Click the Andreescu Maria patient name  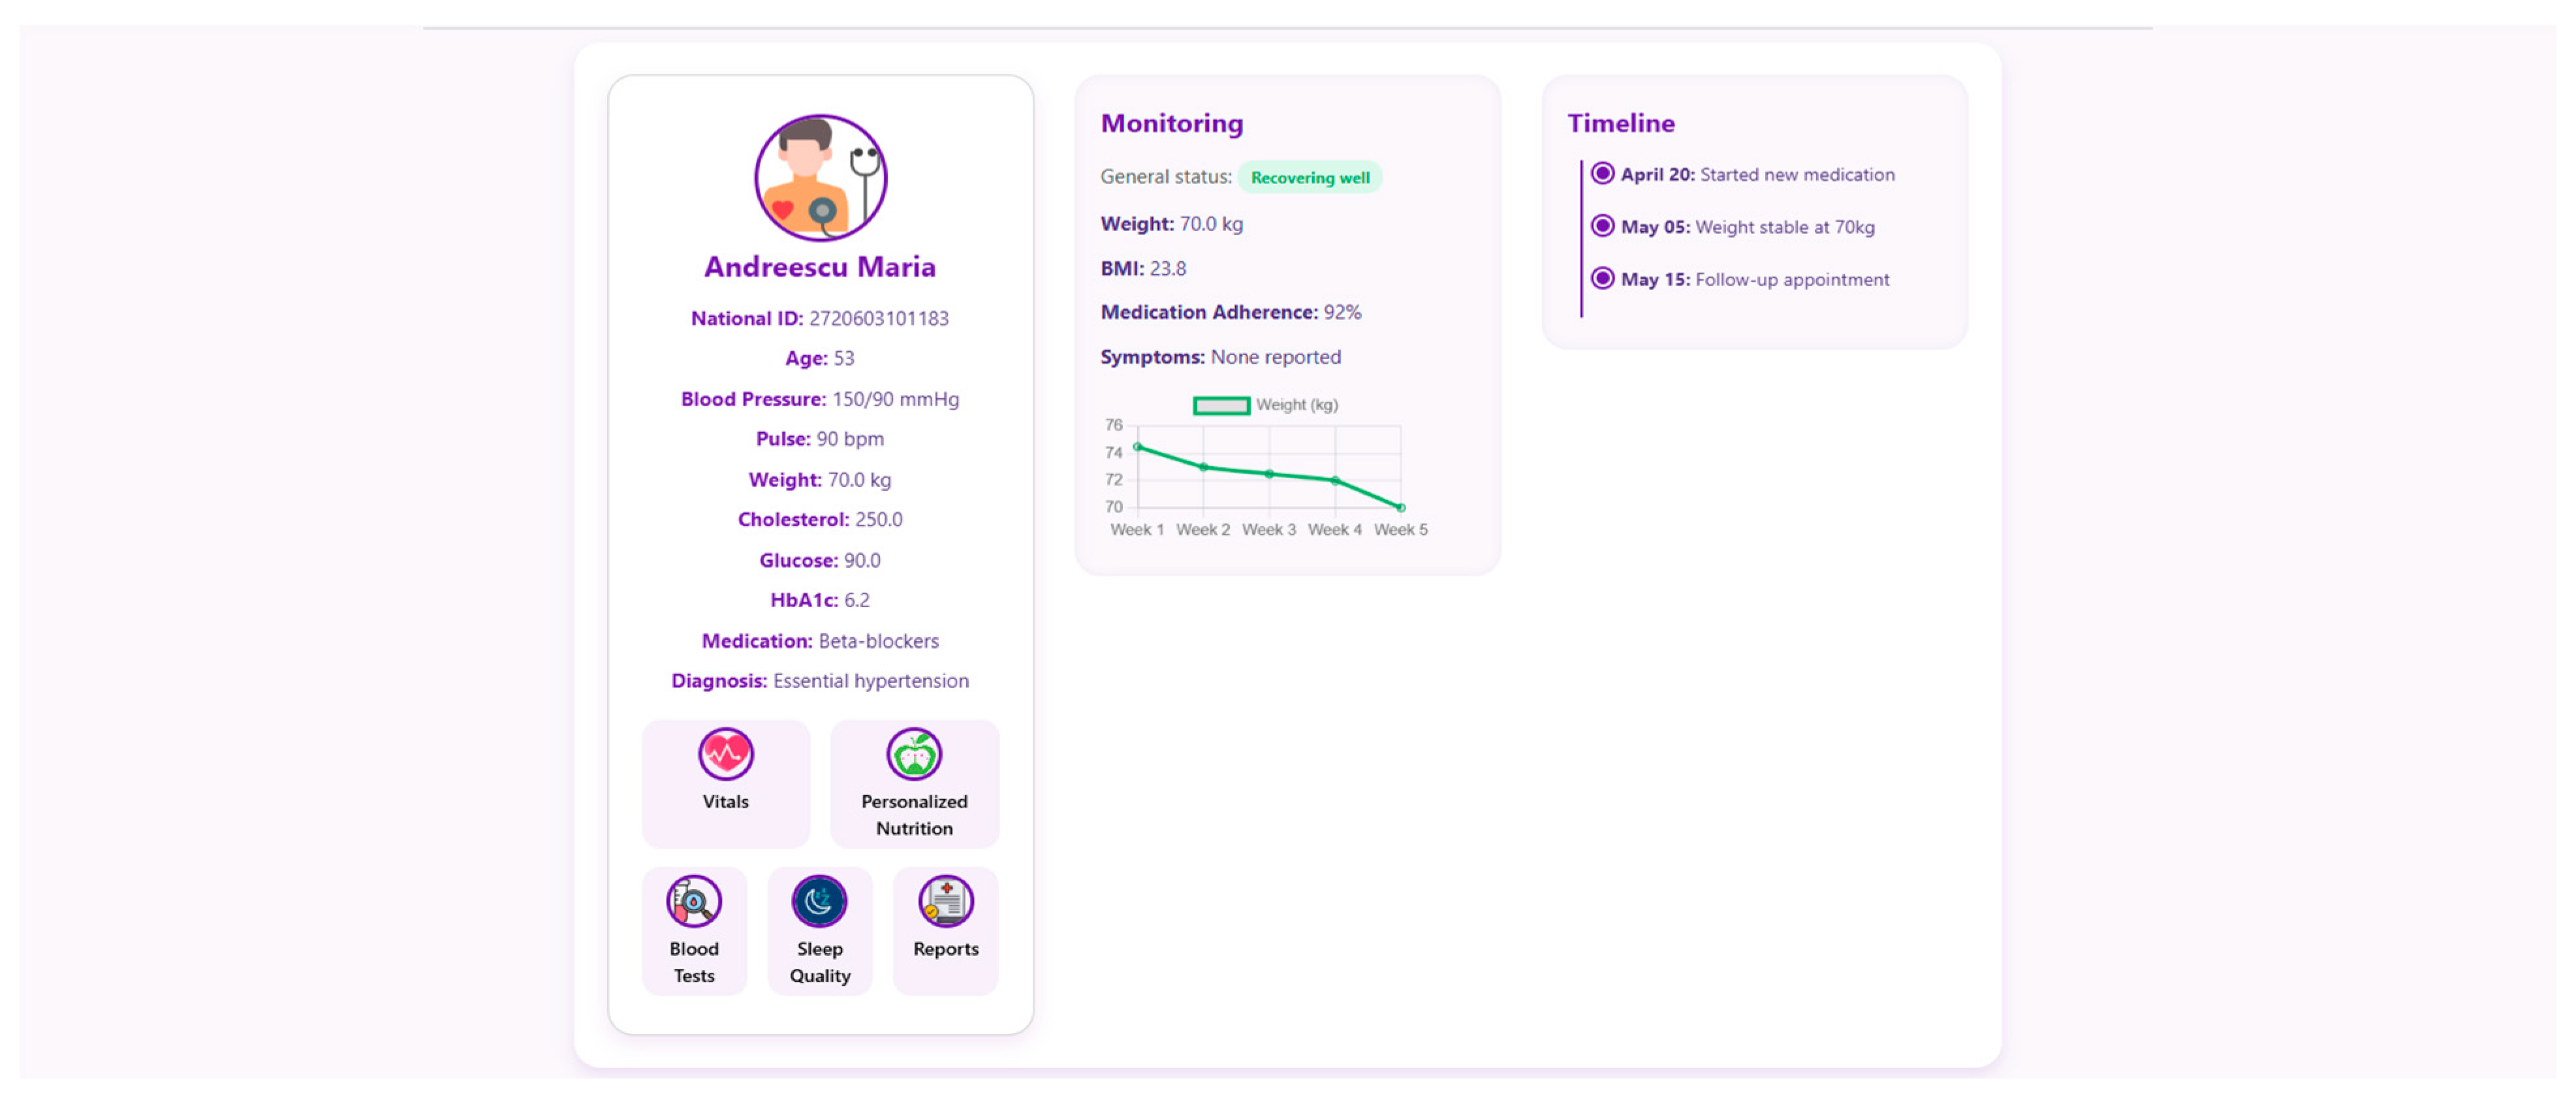click(819, 267)
